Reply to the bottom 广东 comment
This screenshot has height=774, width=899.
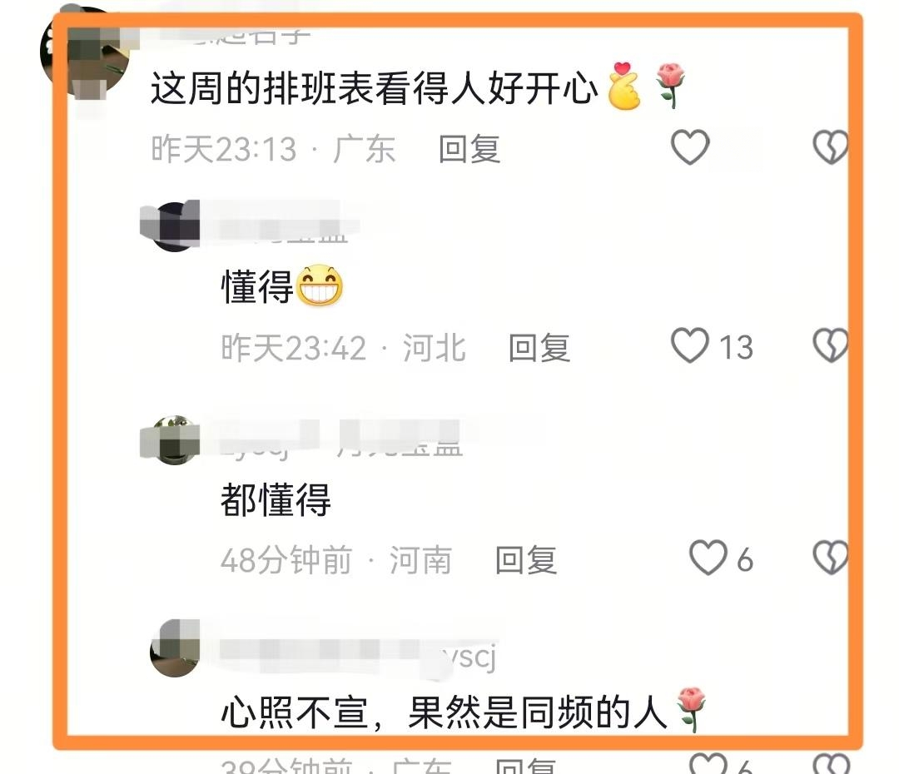tap(526, 766)
